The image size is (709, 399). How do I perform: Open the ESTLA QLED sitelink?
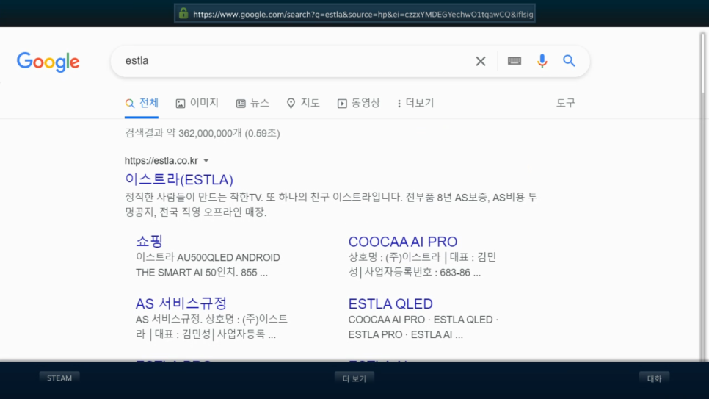tap(390, 303)
